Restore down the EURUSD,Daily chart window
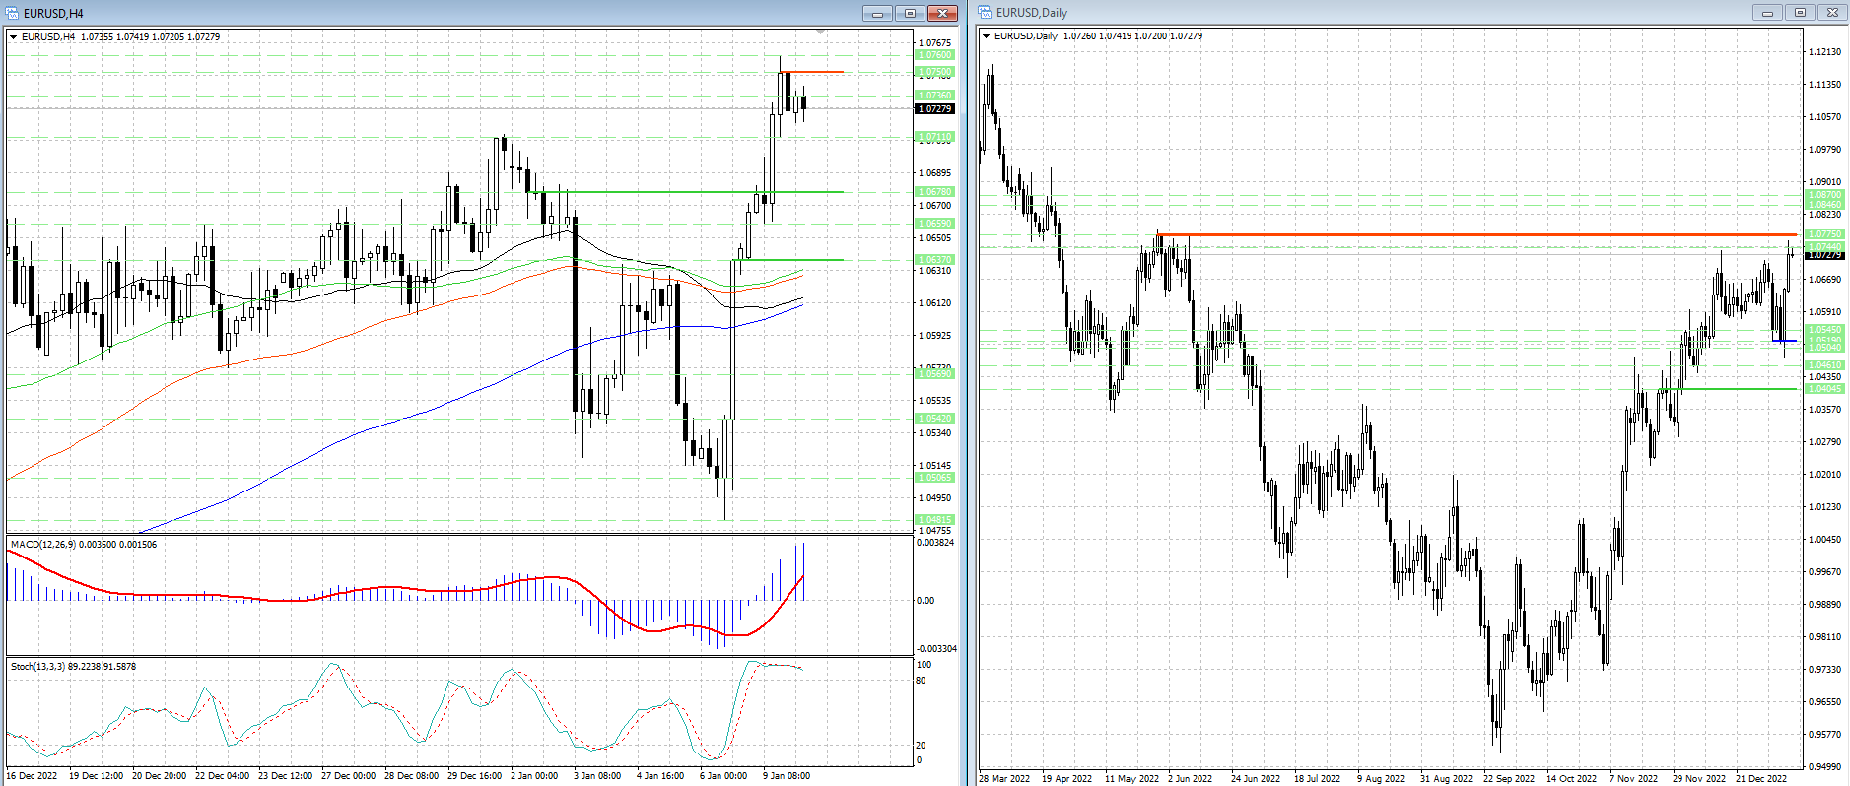This screenshot has height=786, width=1850. coord(1800,13)
